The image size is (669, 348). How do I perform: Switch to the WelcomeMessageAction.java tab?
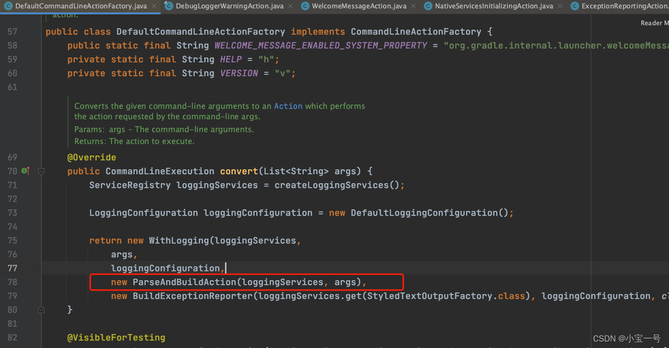click(x=359, y=6)
